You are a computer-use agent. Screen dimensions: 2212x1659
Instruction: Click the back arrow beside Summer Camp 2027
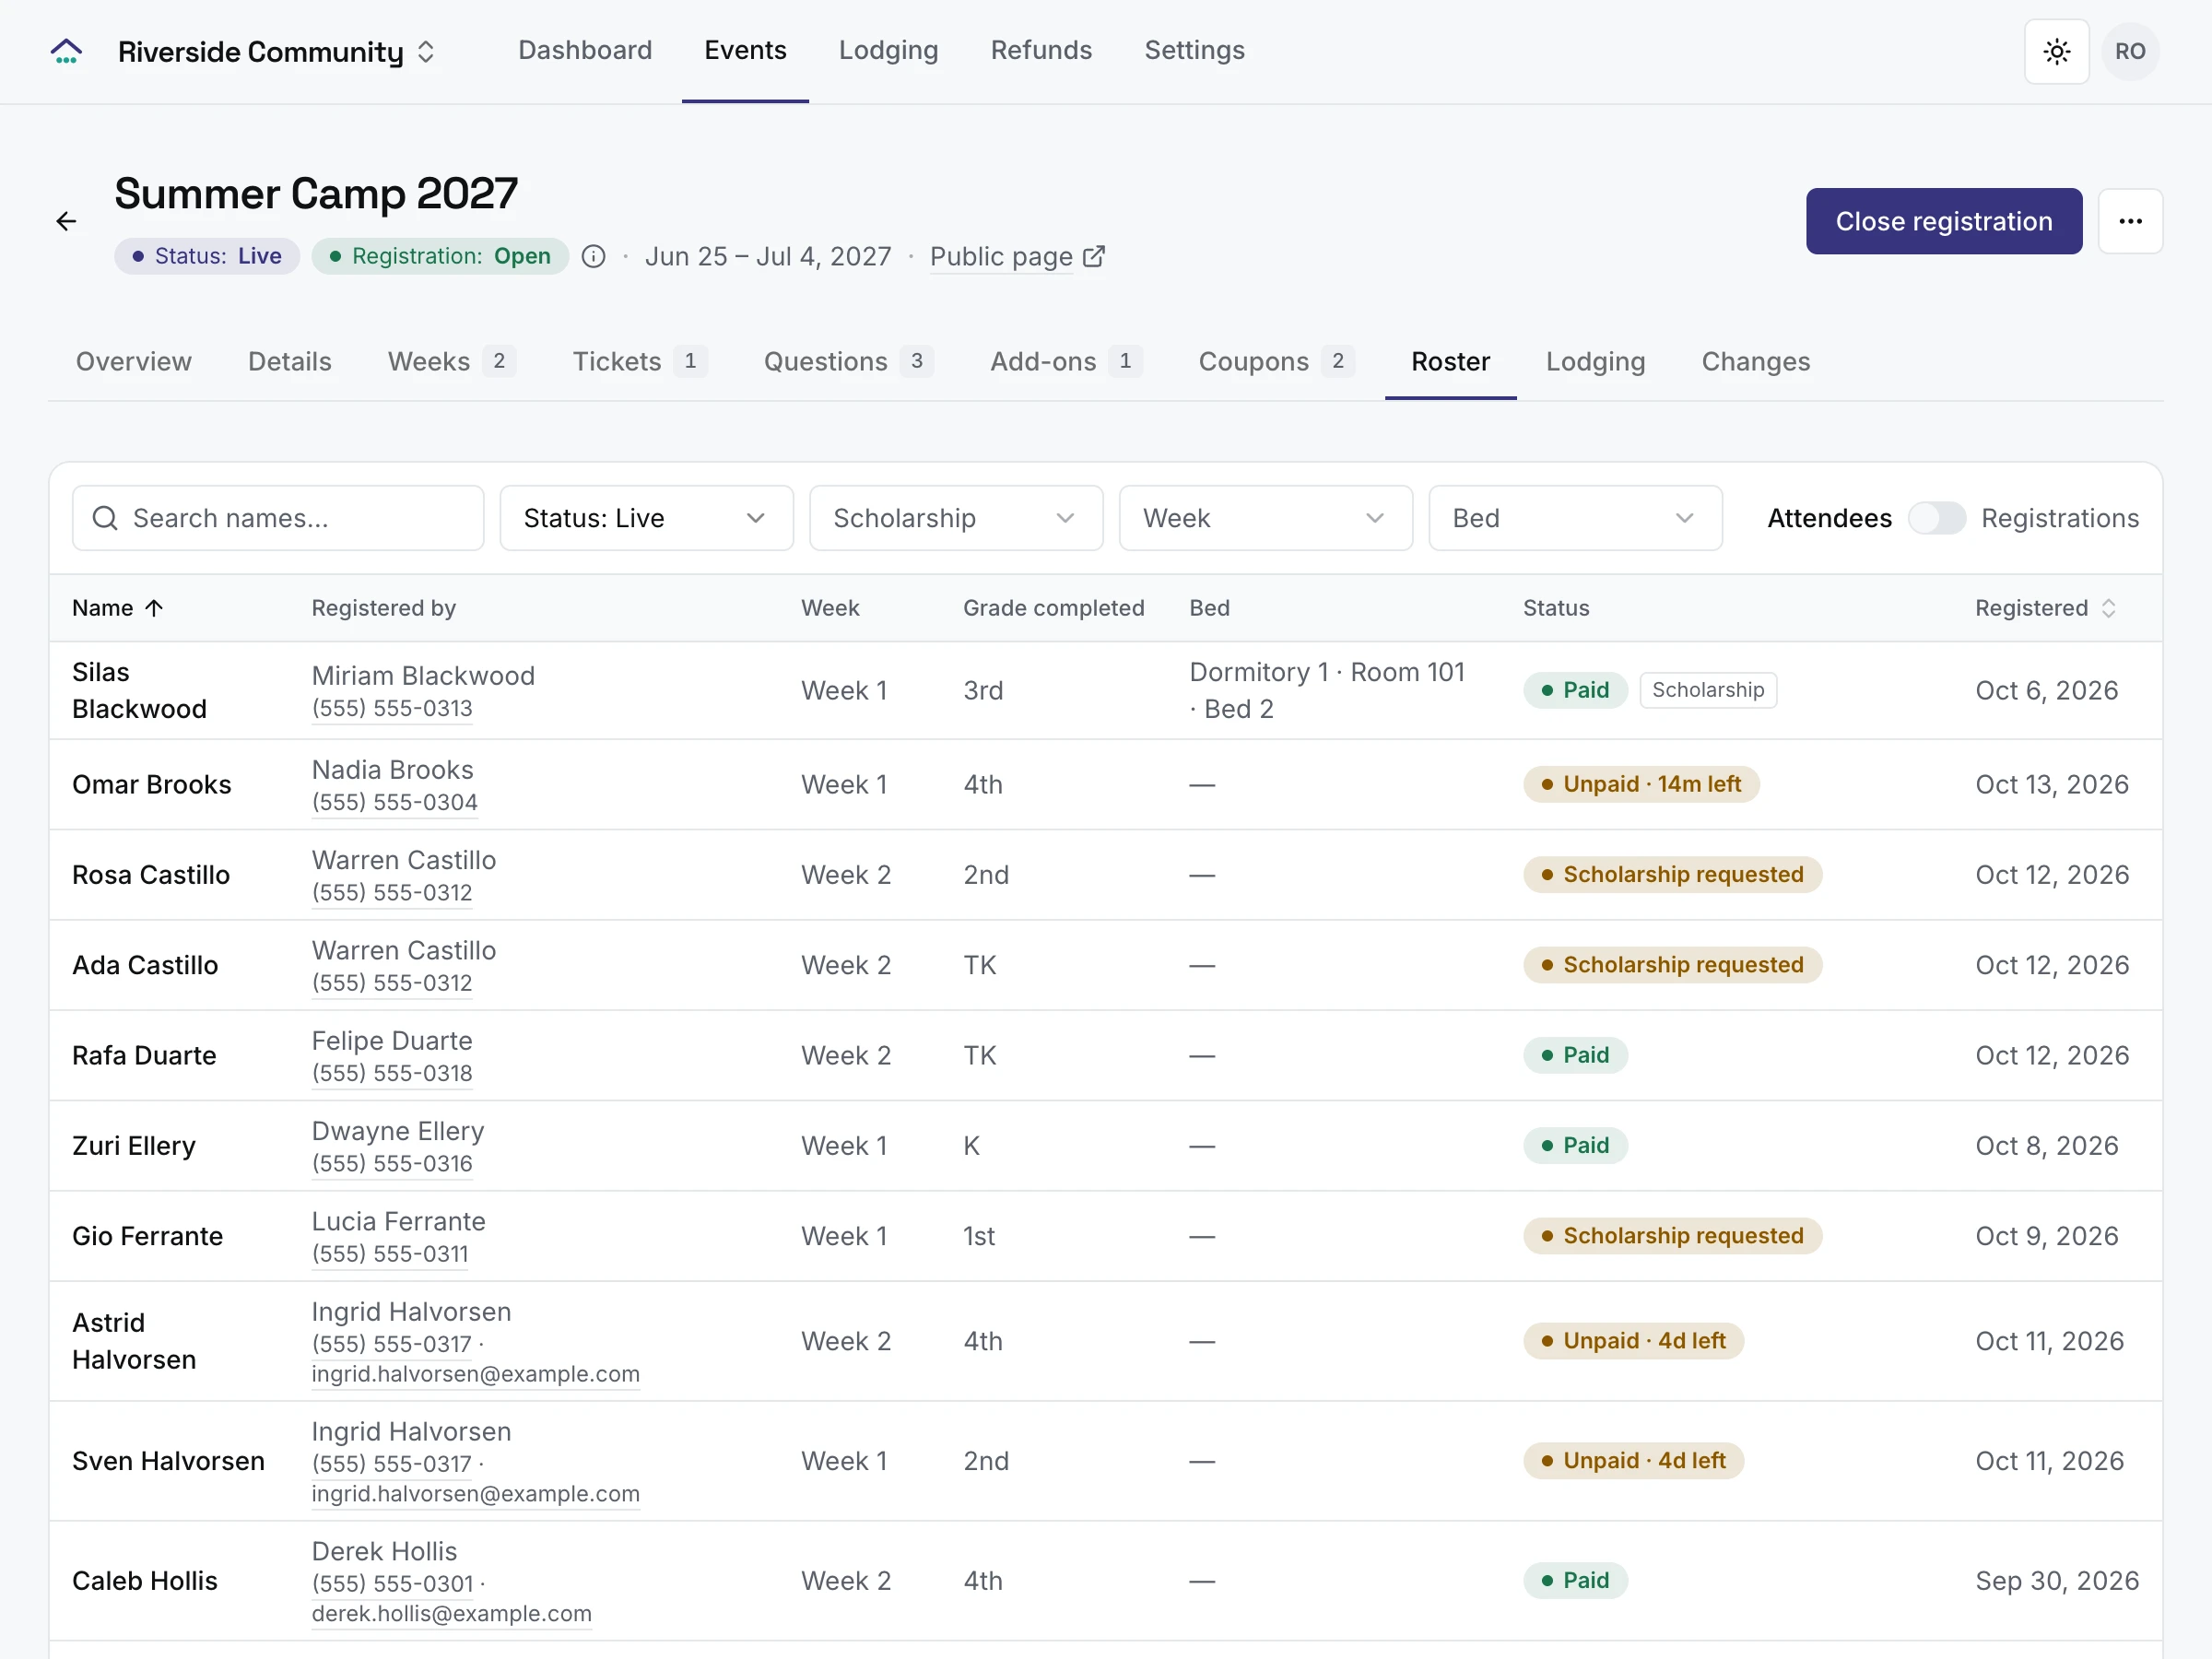(x=66, y=221)
